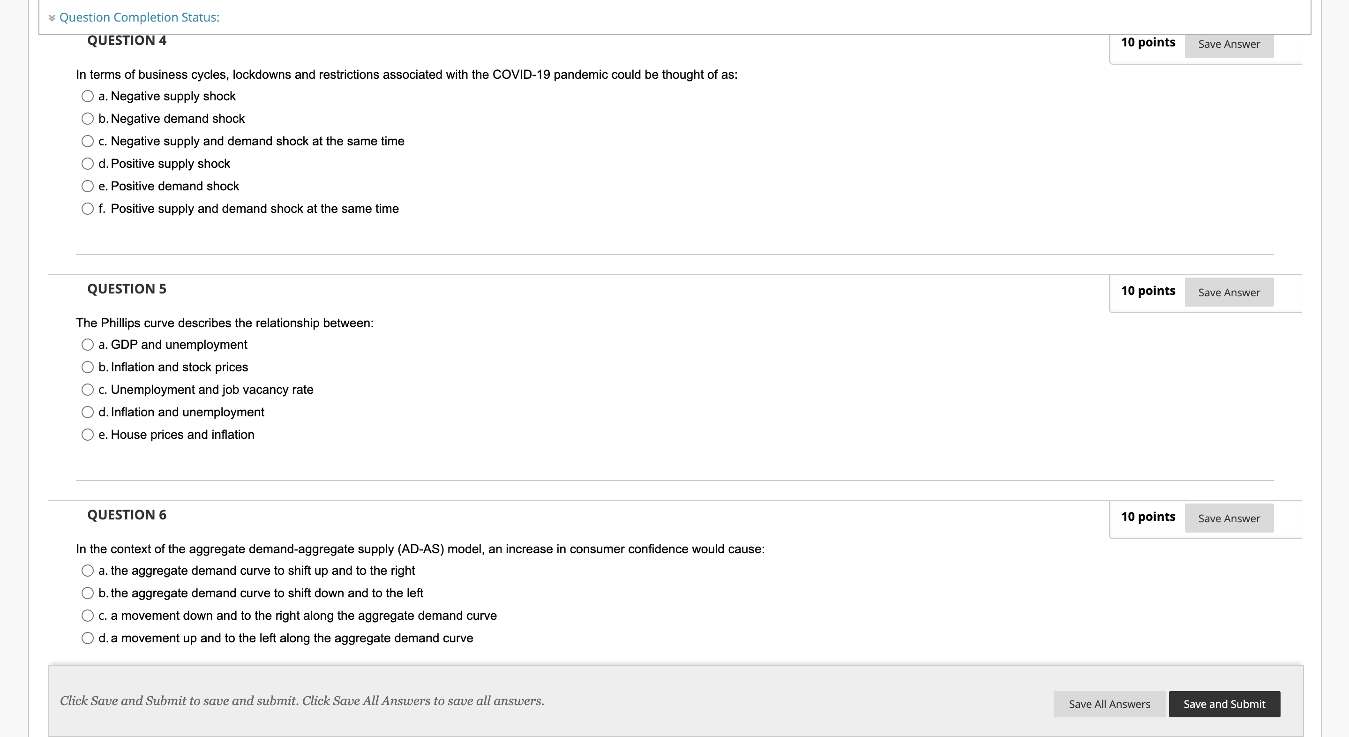Click Save Answer for Question 5
This screenshot has width=1349, height=737.
pos(1229,292)
